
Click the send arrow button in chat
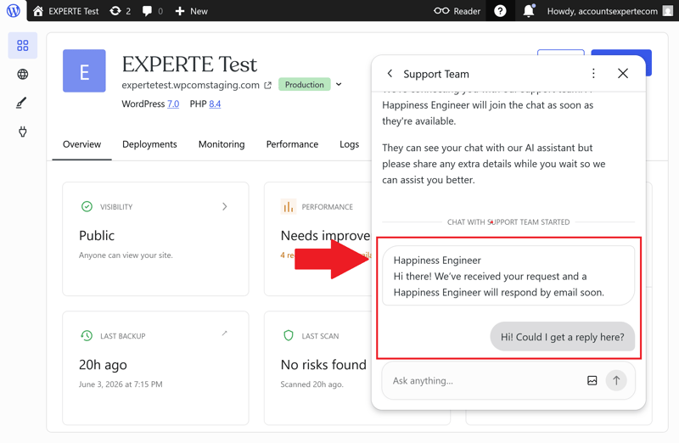[x=616, y=381]
